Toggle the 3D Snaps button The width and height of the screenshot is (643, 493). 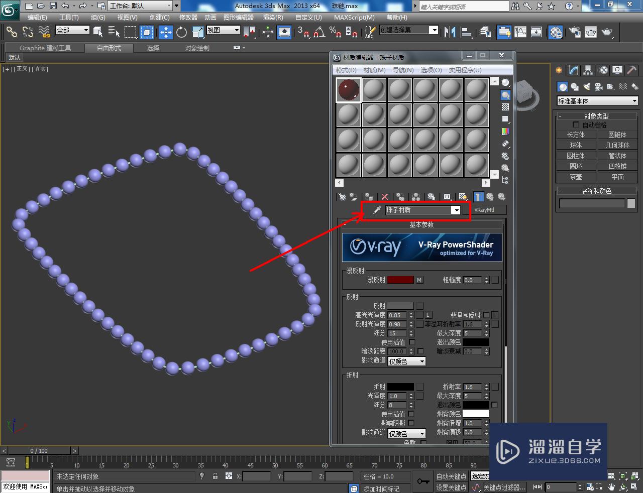tap(303, 32)
